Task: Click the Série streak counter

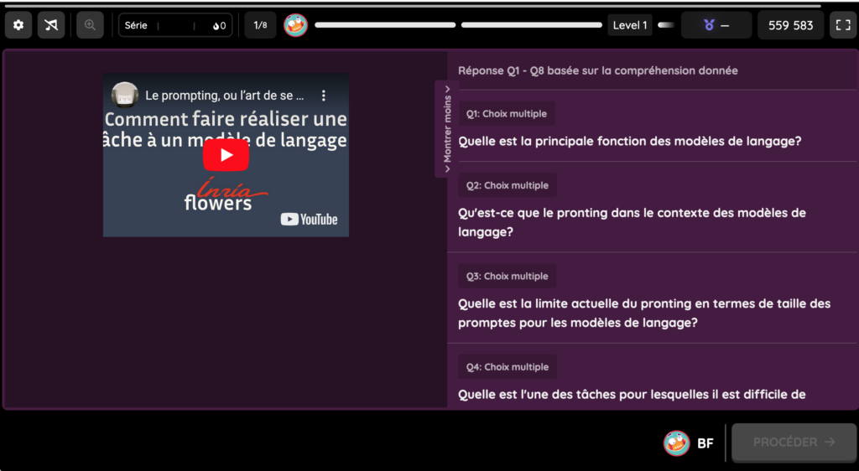Action: pos(174,25)
